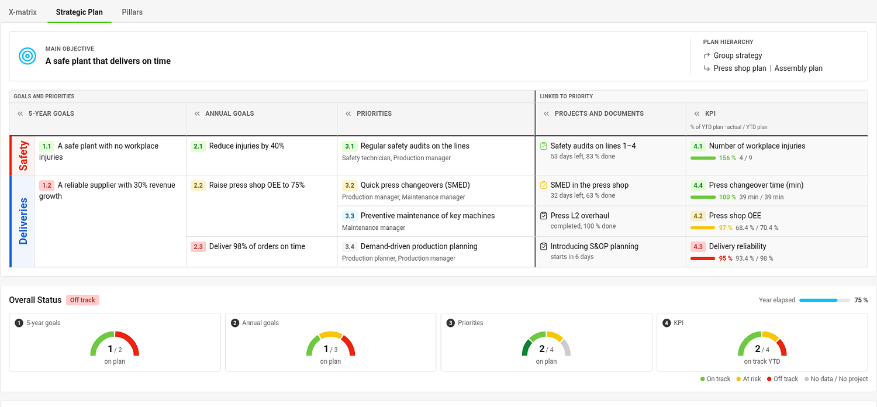Click the Press shop OEE yellow progress bar

click(703, 227)
